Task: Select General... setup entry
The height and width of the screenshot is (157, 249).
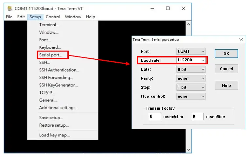Action: click(48, 100)
